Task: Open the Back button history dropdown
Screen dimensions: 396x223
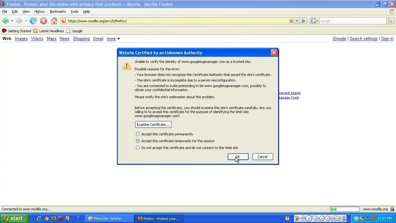Action: point(12,21)
